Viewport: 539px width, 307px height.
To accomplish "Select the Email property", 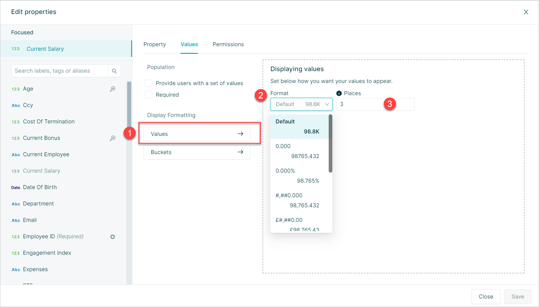I will pyautogui.click(x=63, y=220).
